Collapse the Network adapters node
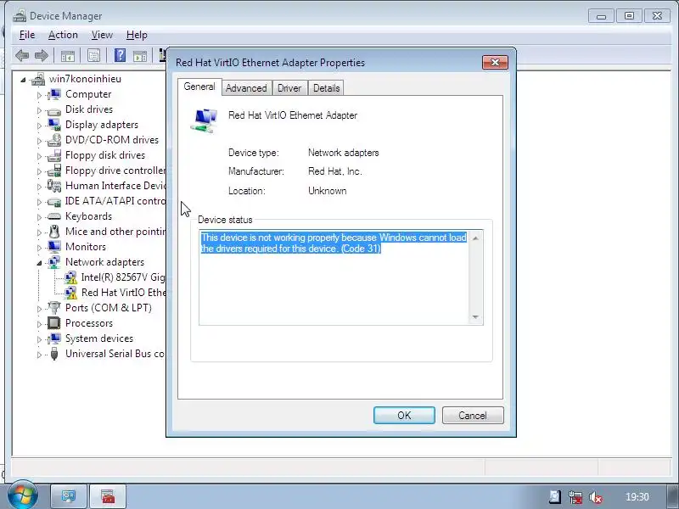This screenshot has width=679, height=509. click(39, 263)
